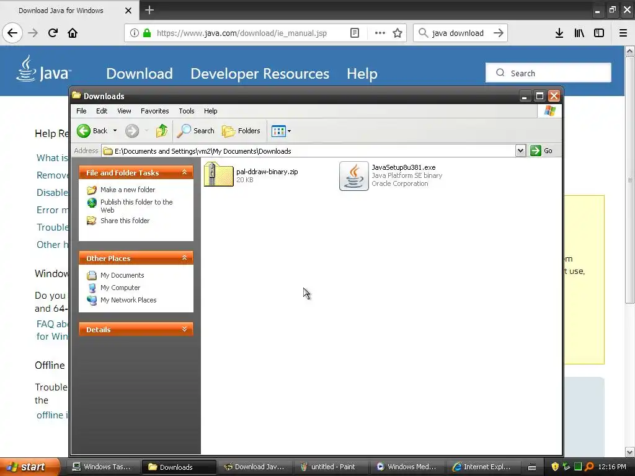Click the Java logo on the website
635x476 pixels.
pyautogui.click(x=43, y=69)
